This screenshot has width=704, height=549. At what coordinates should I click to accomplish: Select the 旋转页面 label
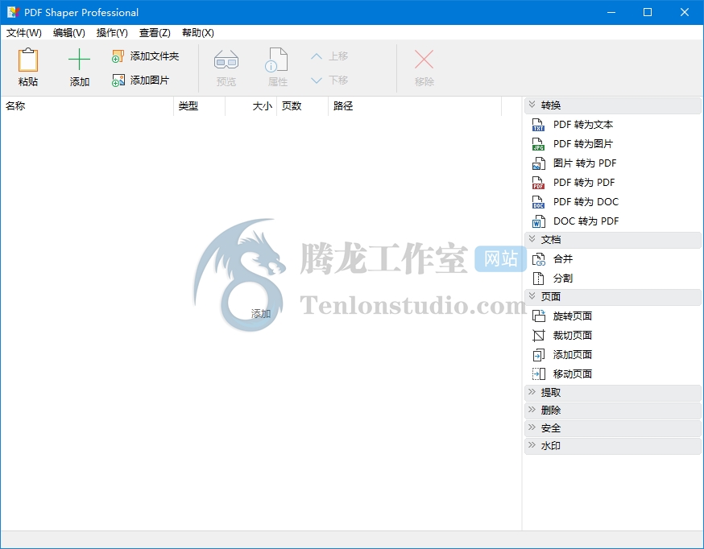click(573, 316)
